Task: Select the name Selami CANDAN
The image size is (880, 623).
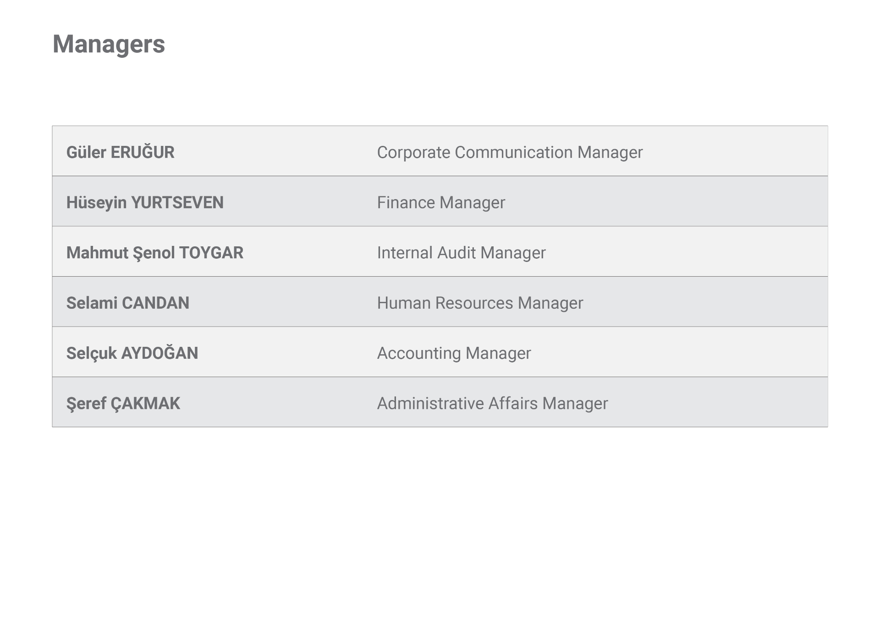Action: click(128, 303)
